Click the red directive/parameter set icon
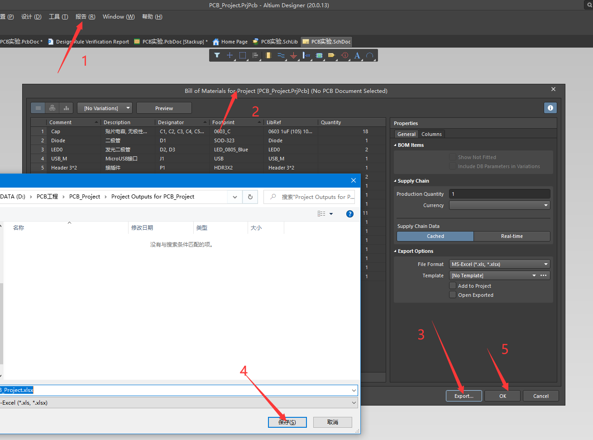 [344, 55]
